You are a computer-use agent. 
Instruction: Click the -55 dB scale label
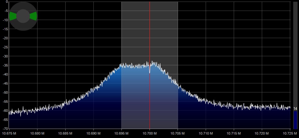click(x=5, y=101)
